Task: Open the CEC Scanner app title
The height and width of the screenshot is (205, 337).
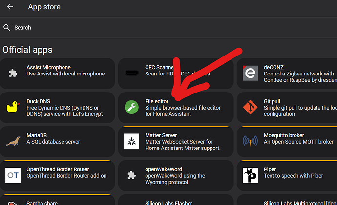Action: (x=159, y=68)
